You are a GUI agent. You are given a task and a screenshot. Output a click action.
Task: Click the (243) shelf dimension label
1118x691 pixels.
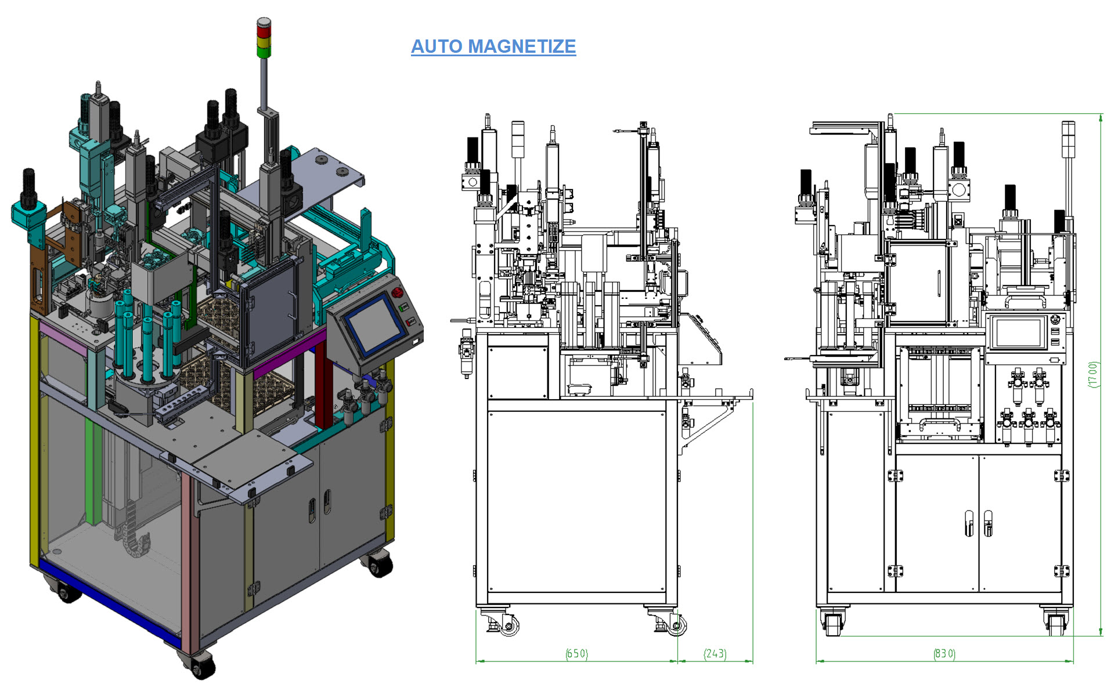point(715,654)
